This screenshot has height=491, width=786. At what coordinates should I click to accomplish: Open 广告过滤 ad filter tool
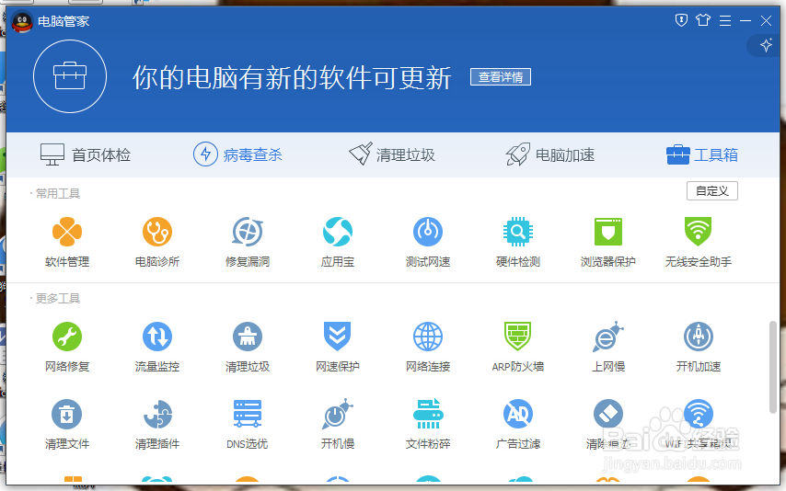518,425
